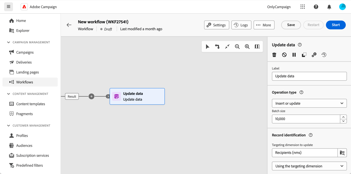Zoom out on the workflow canvas
Viewport: 351px width, 174px height.
click(x=237, y=46)
